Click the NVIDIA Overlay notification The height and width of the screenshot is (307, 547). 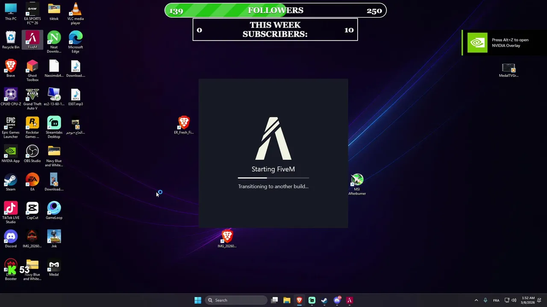tap(504, 43)
